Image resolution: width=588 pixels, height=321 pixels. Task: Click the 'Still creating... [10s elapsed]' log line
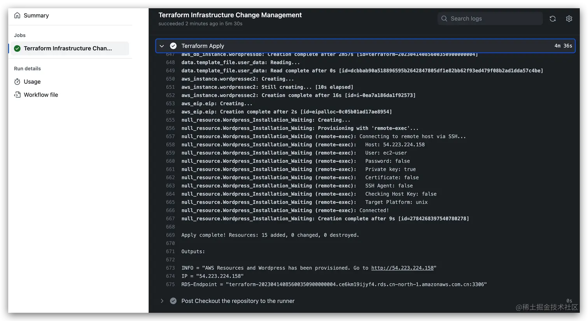267,87
